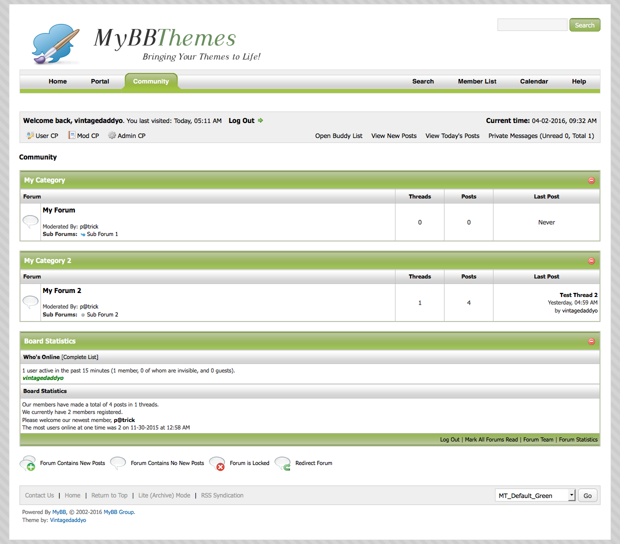Focus the search text field
The width and height of the screenshot is (620, 544).
[x=532, y=25]
